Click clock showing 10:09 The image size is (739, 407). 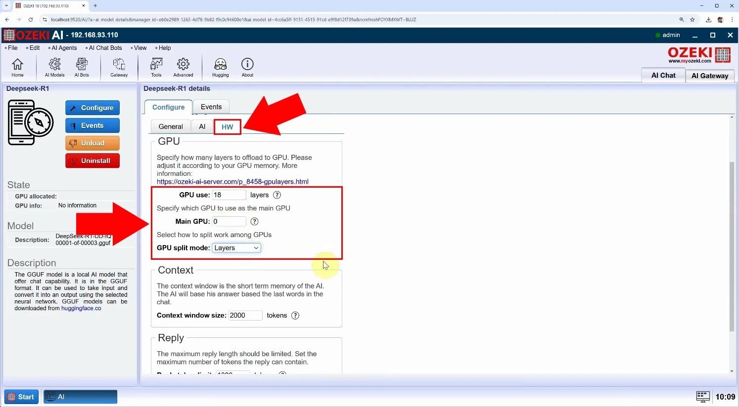click(x=725, y=397)
